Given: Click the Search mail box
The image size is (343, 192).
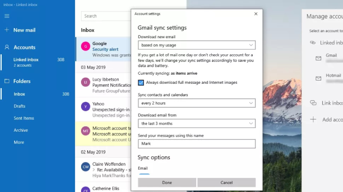Looking at the screenshot, I should click(x=106, y=16).
